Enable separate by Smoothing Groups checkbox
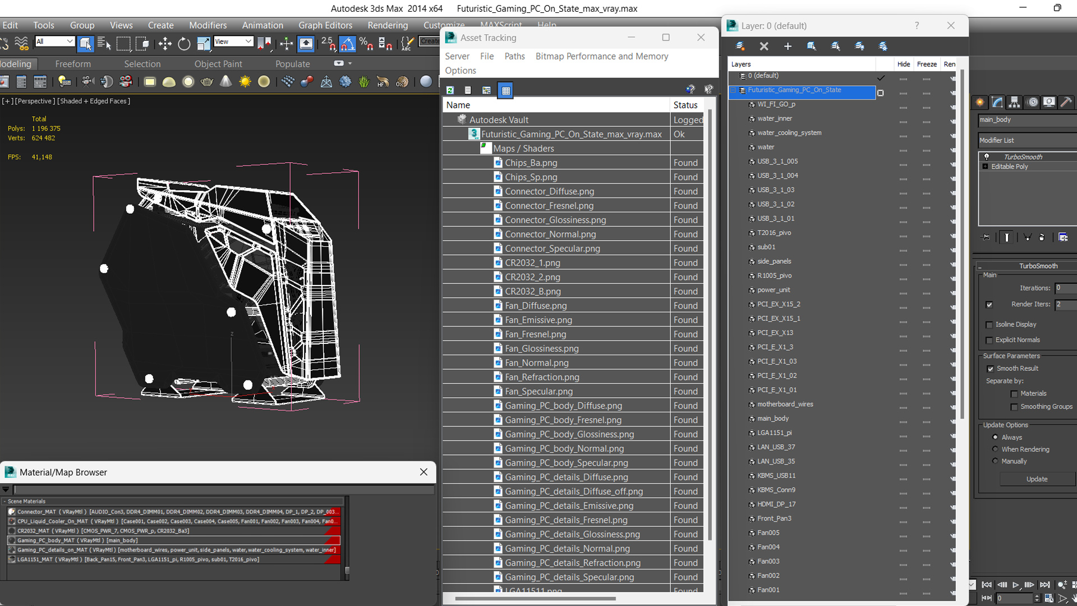Screen dimensions: 1077x606 pos(1014,407)
